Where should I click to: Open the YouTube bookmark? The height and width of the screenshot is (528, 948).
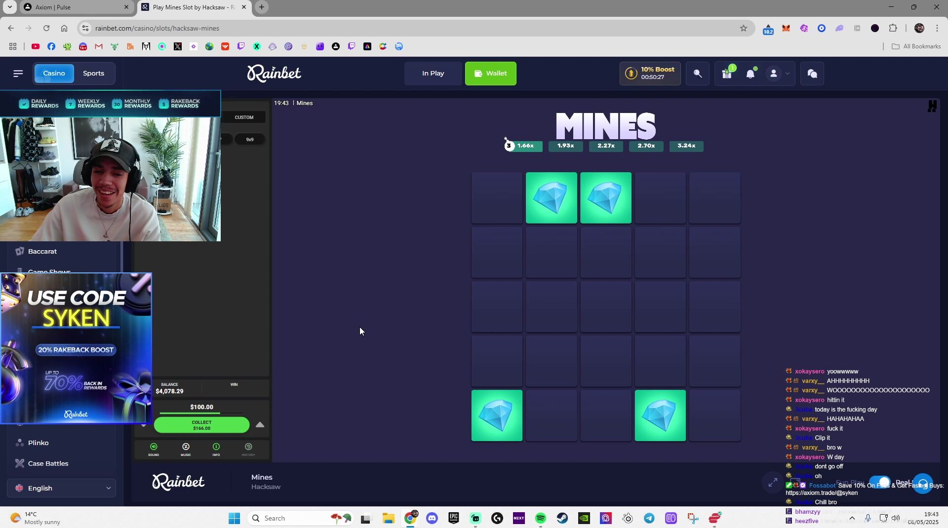point(36,46)
